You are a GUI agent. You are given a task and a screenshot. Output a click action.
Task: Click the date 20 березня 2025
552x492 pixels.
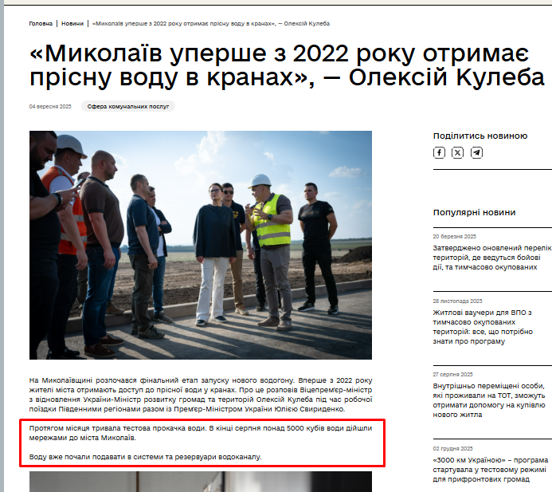coord(455,236)
